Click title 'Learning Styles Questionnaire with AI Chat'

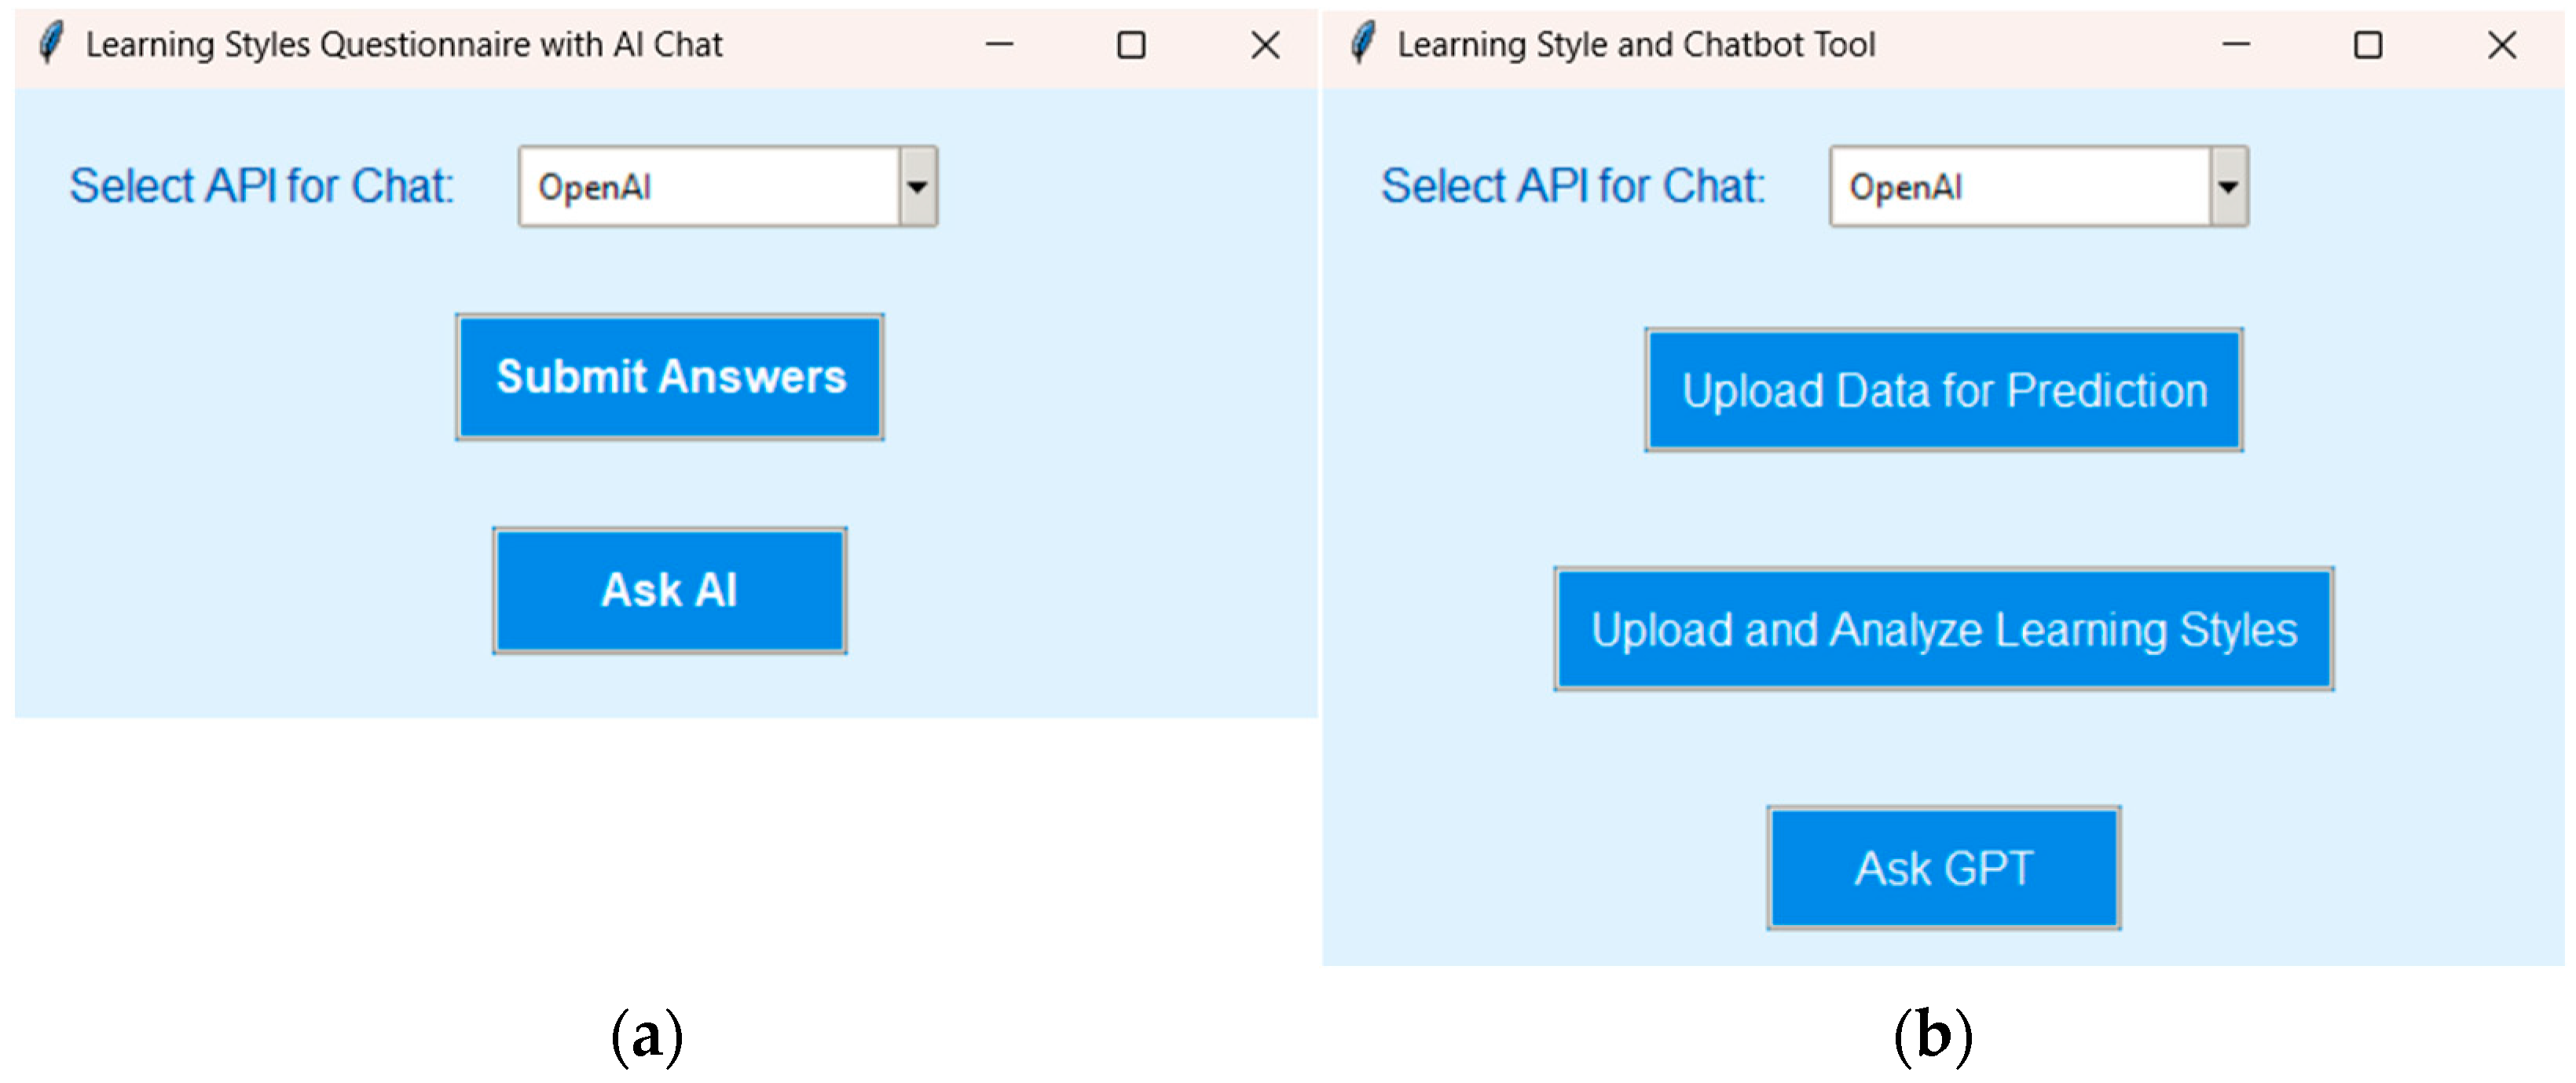404,45
